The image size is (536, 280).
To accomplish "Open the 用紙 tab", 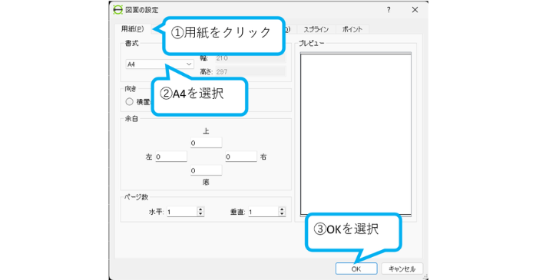I will [133, 29].
